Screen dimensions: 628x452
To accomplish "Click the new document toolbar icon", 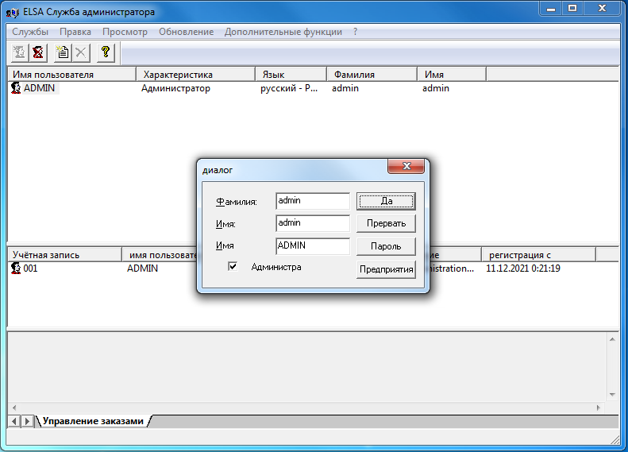I will (63, 52).
